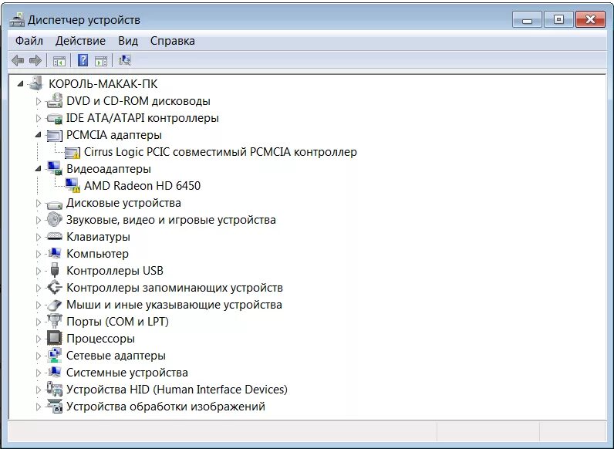The height and width of the screenshot is (449, 614).
Task: Select the Процессоры label
Action: coord(100,339)
